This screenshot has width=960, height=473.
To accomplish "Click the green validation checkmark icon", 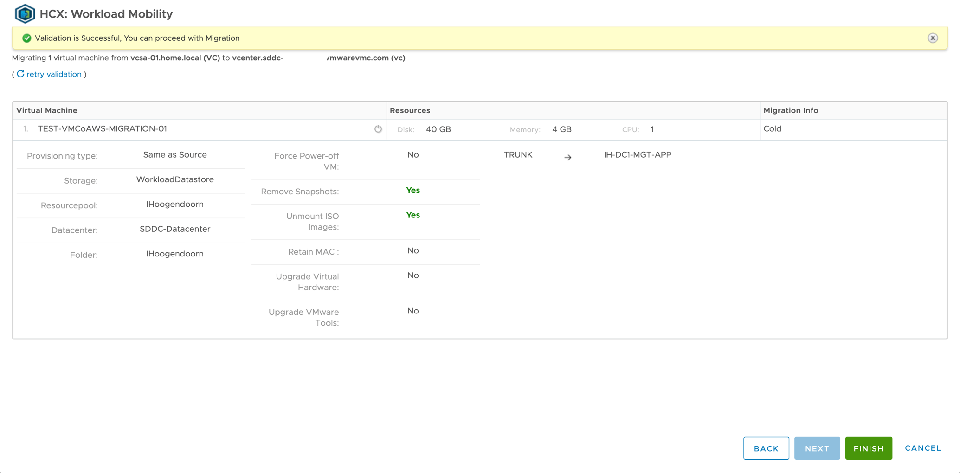I will point(27,38).
